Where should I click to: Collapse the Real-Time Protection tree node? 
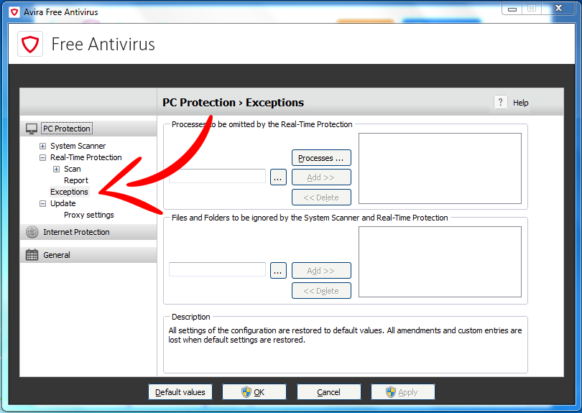click(x=42, y=157)
